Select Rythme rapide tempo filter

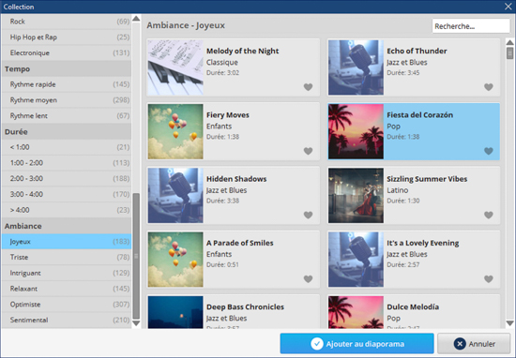tap(67, 84)
